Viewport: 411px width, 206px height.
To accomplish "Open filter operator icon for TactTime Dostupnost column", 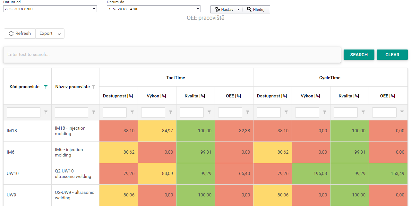I will (132, 112).
